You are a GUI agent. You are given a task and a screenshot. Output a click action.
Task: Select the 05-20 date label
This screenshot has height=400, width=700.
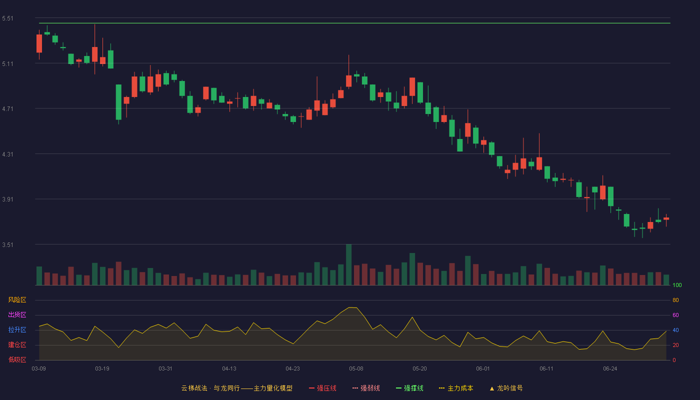tap(419, 368)
